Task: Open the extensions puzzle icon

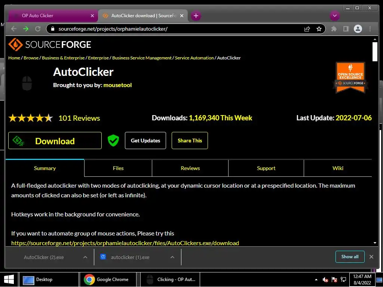Action: [x=334, y=29]
